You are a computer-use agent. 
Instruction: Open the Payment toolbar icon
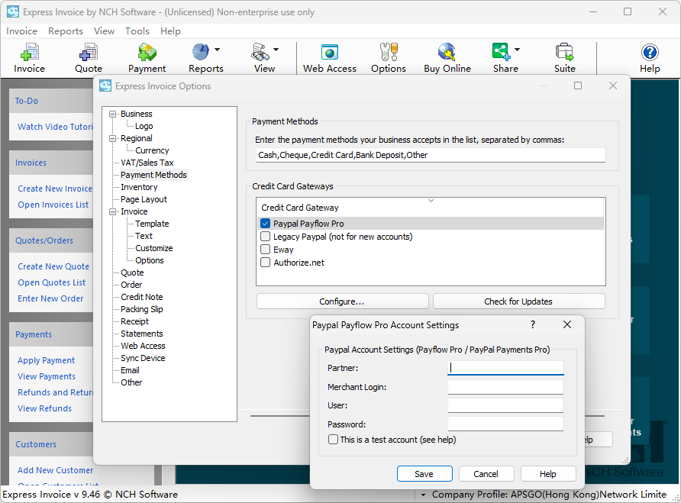[x=147, y=52]
